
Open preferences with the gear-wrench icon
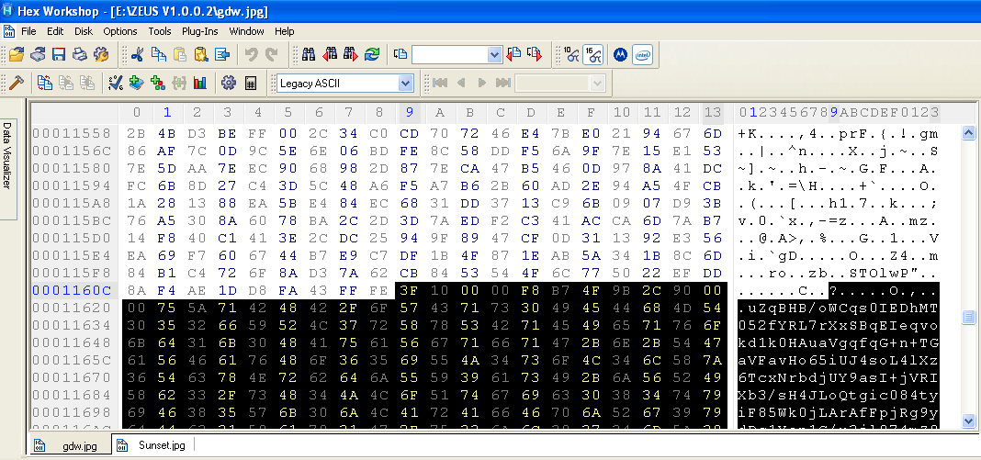[101, 55]
